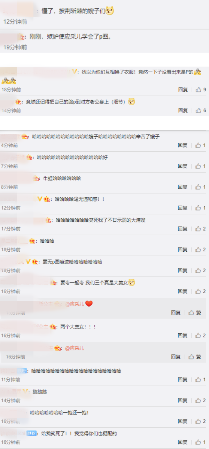
Task: Like the 一抱还一抱 comment
Action: point(201,421)
